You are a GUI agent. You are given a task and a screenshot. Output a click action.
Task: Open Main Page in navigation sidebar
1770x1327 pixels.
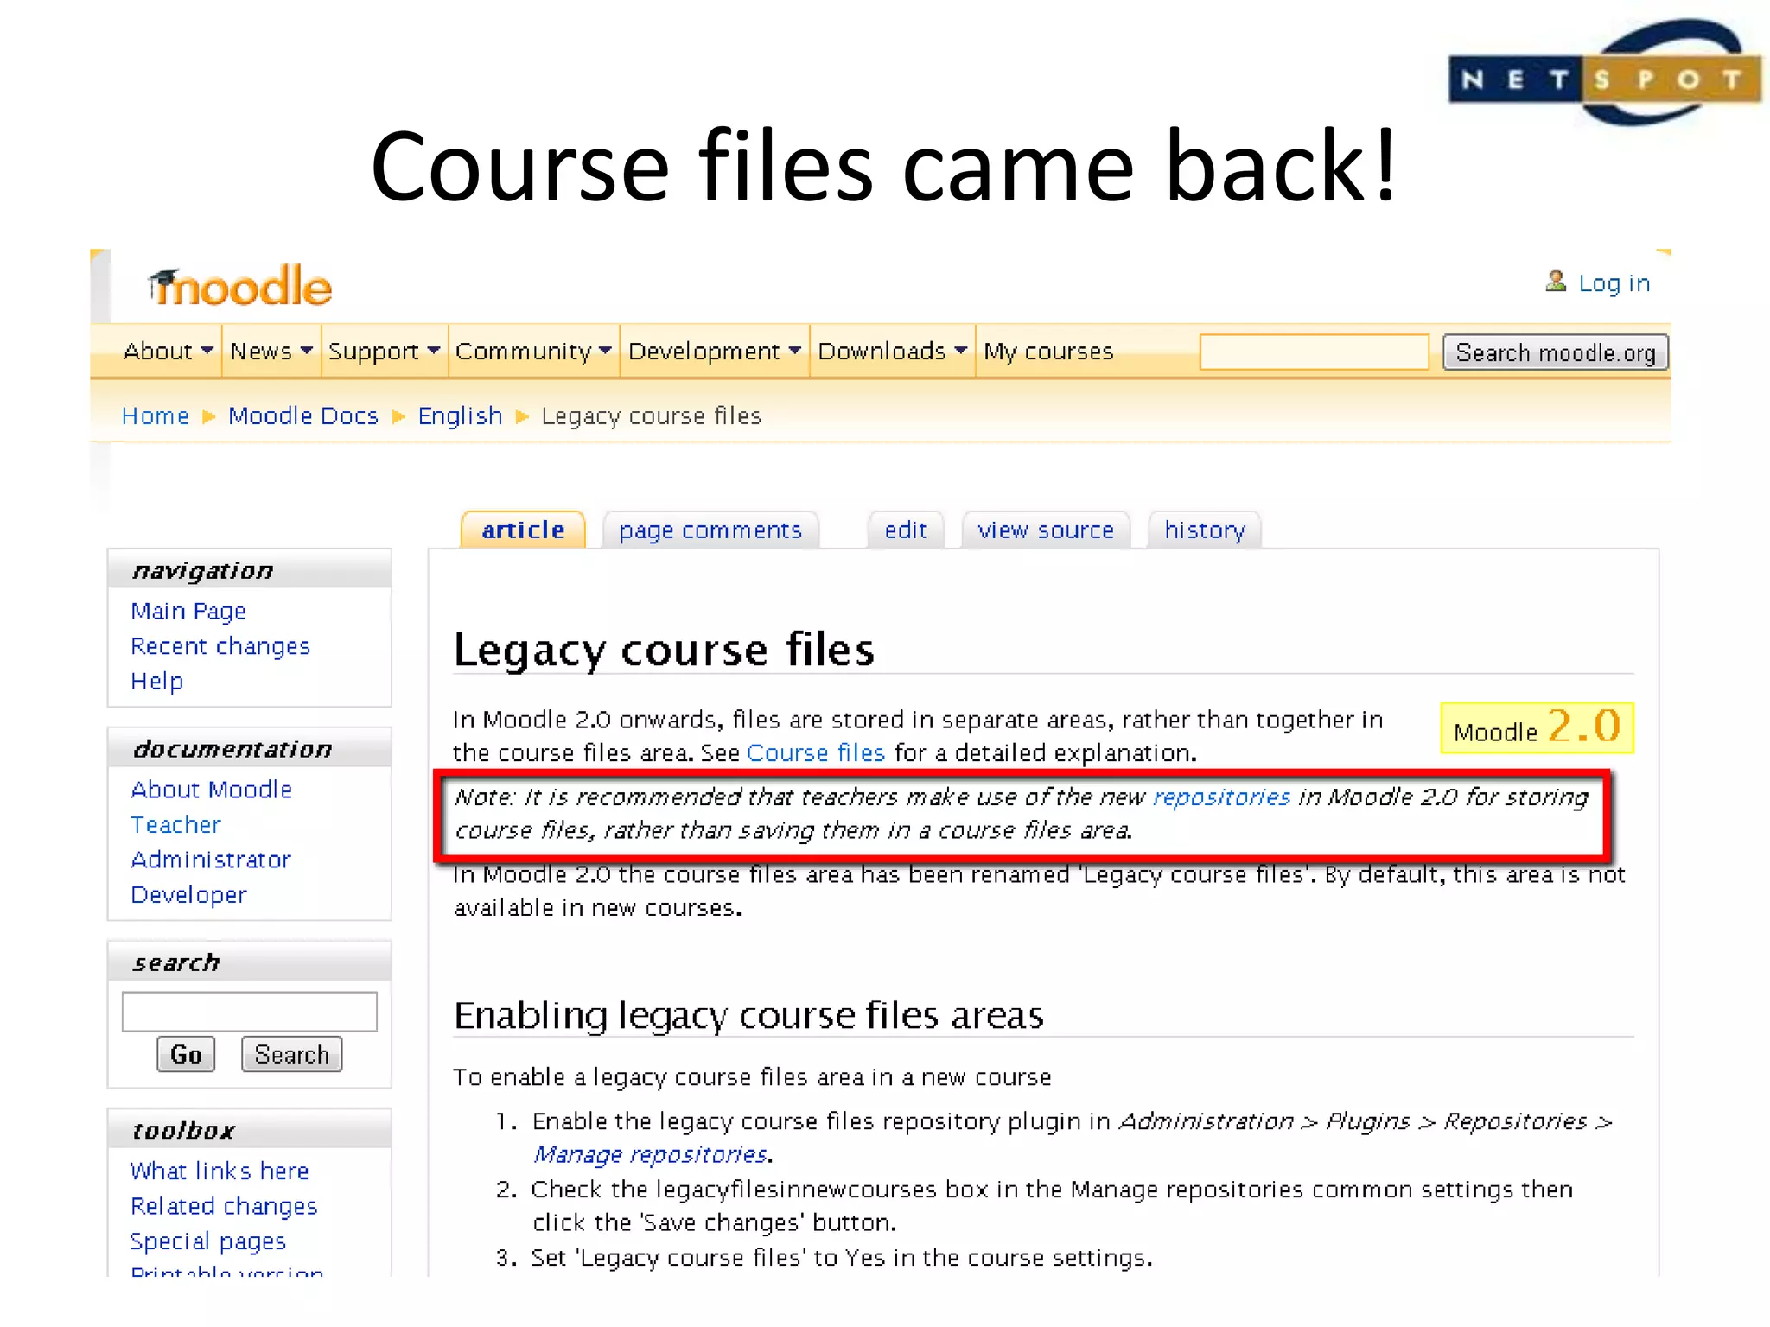(x=188, y=611)
